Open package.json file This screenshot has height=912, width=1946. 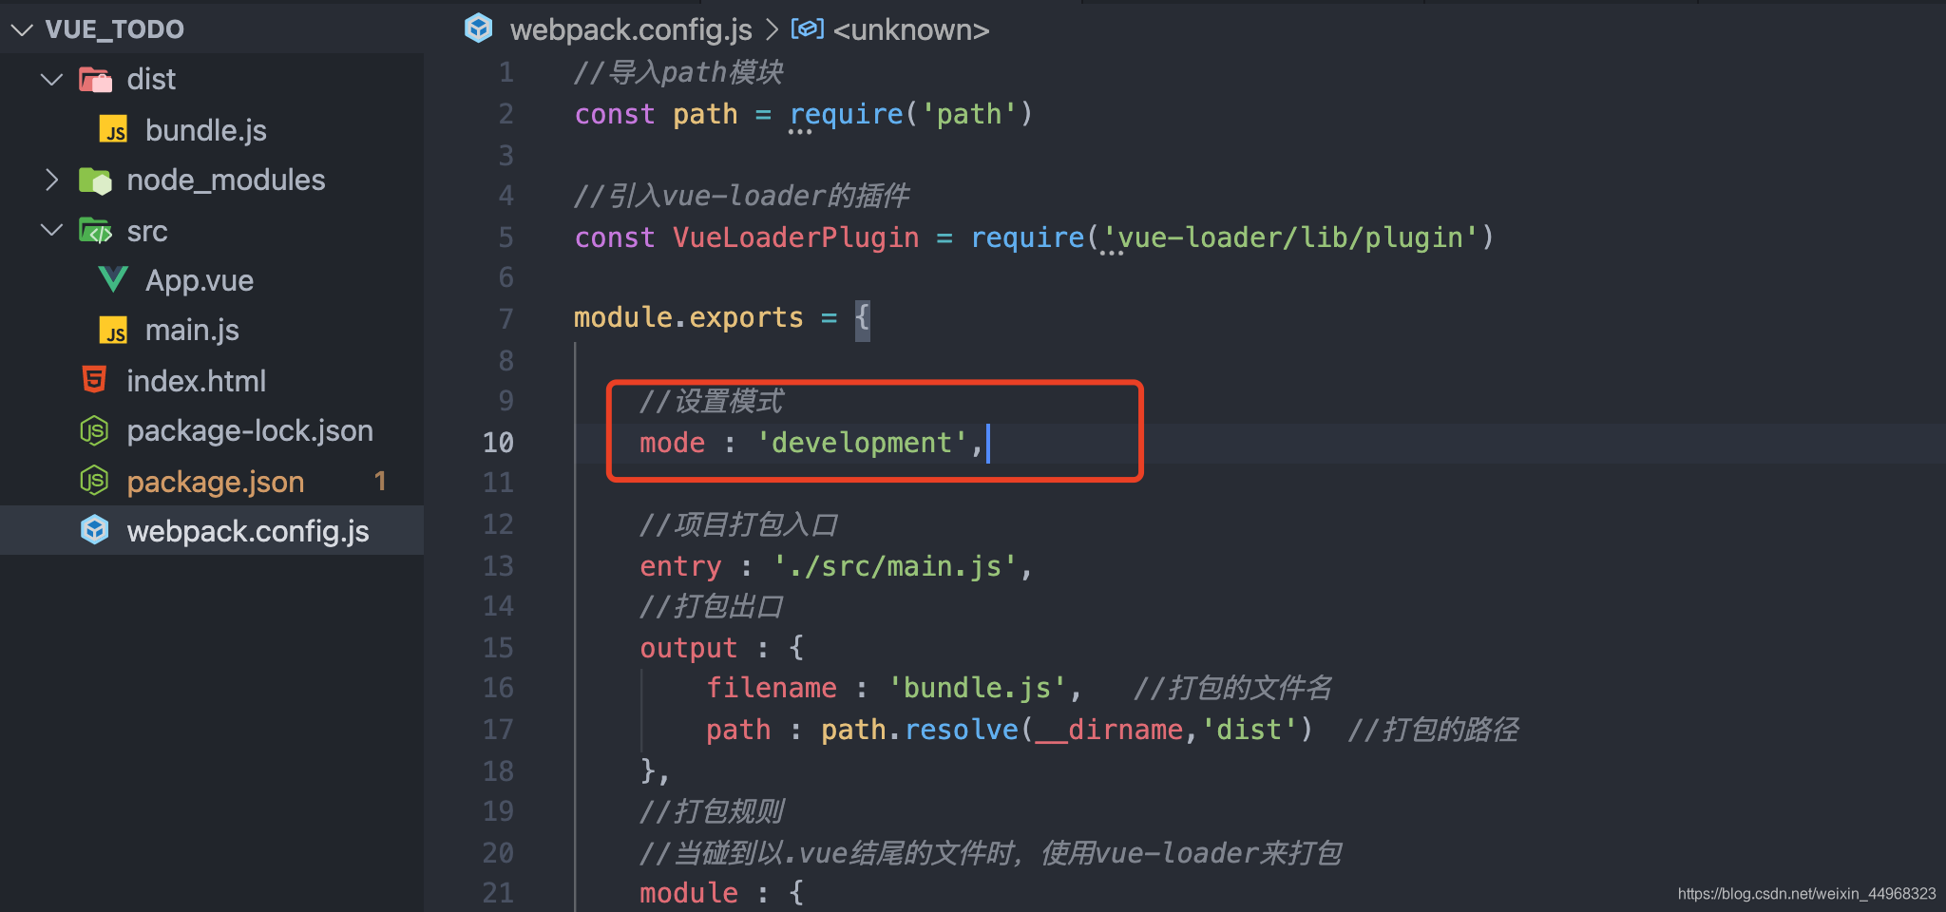[x=216, y=482]
